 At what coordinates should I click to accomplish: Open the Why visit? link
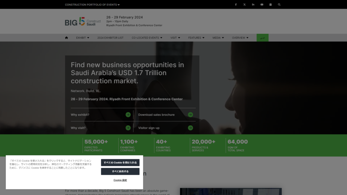(x=78, y=128)
